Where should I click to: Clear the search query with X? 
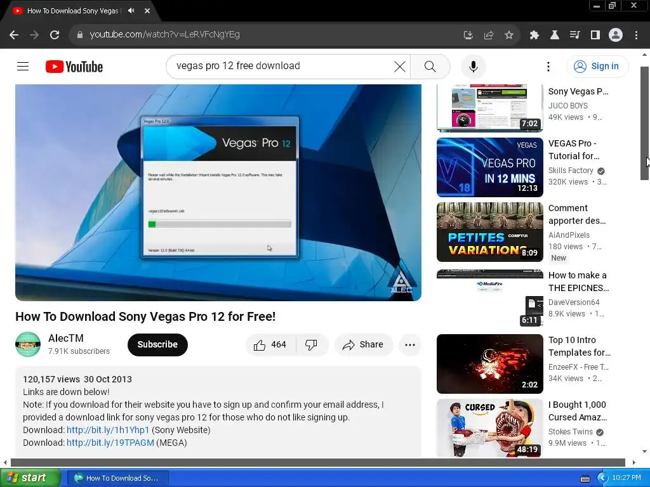coord(400,66)
